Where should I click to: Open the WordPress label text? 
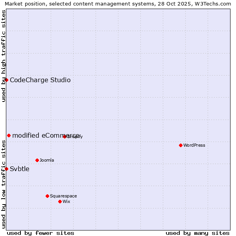click(x=194, y=145)
